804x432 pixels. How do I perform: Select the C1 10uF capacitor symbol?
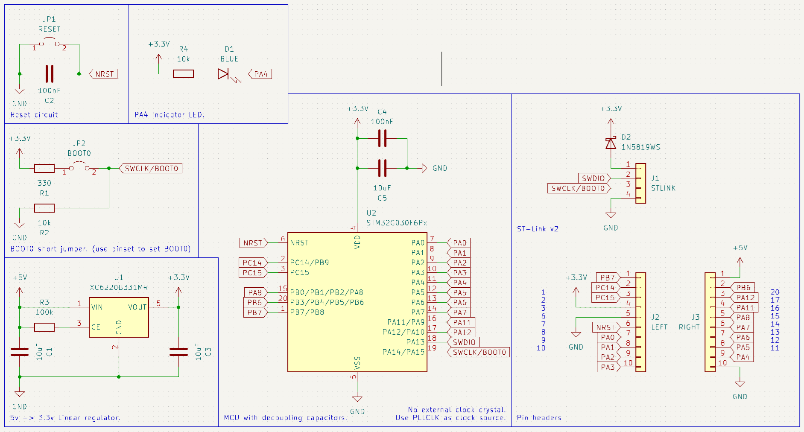pyautogui.click(x=20, y=352)
